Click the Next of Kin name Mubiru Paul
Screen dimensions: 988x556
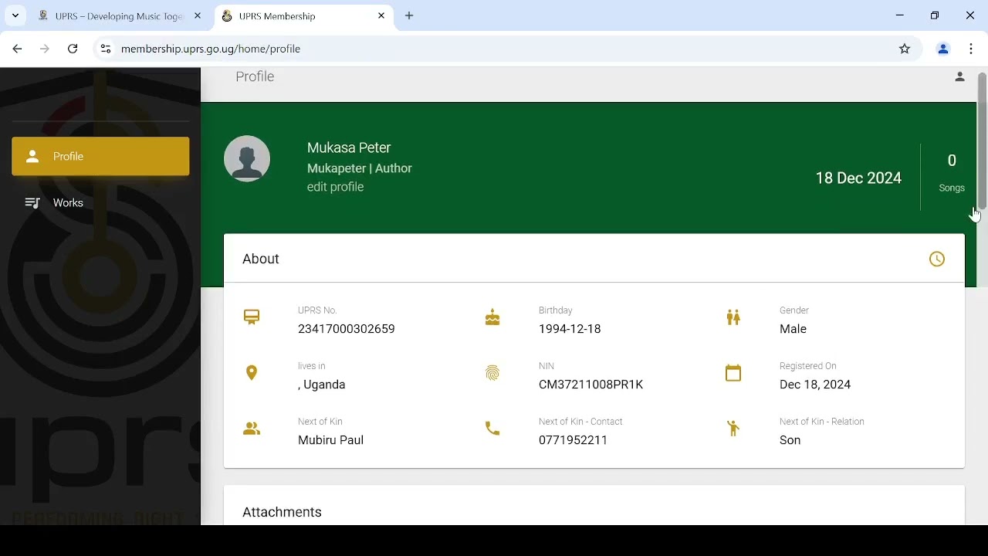pos(330,441)
